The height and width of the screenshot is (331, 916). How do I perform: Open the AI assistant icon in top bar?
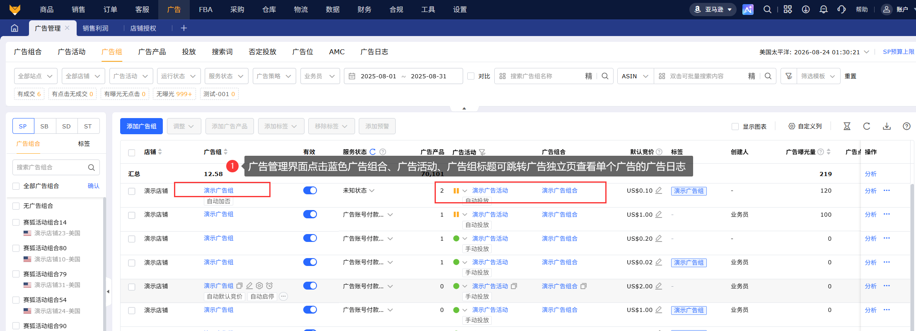pos(748,10)
